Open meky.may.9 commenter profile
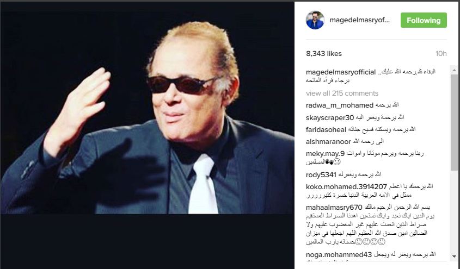The image size is (460, 269). coord(326,154)
